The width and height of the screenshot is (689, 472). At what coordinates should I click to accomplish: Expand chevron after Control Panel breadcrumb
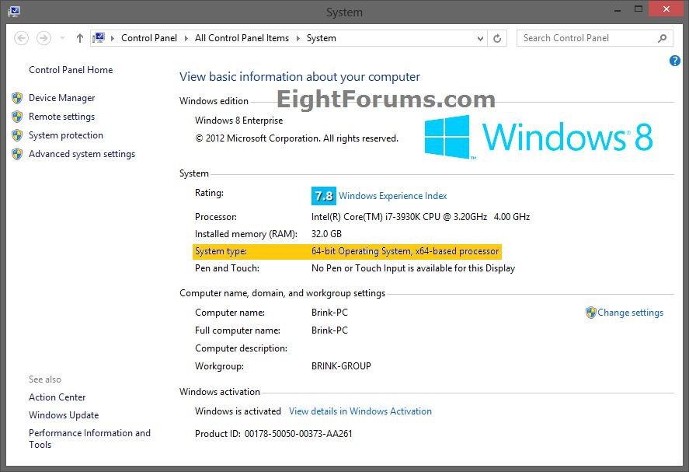(x=186, y=38)
